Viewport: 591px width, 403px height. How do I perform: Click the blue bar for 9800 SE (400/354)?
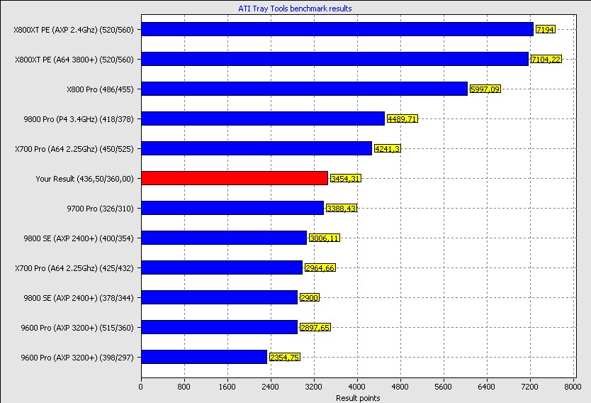tap(224, 238)
